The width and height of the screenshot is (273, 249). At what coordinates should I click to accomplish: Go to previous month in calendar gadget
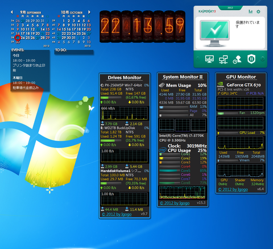(x=12, y=12)
